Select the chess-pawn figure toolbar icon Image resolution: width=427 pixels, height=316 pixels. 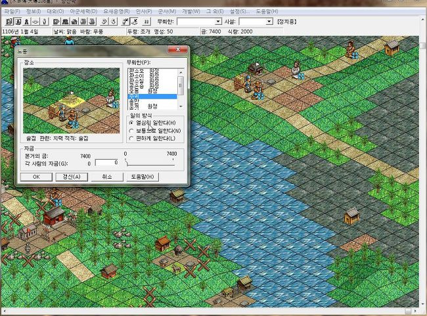coord(27,21)
